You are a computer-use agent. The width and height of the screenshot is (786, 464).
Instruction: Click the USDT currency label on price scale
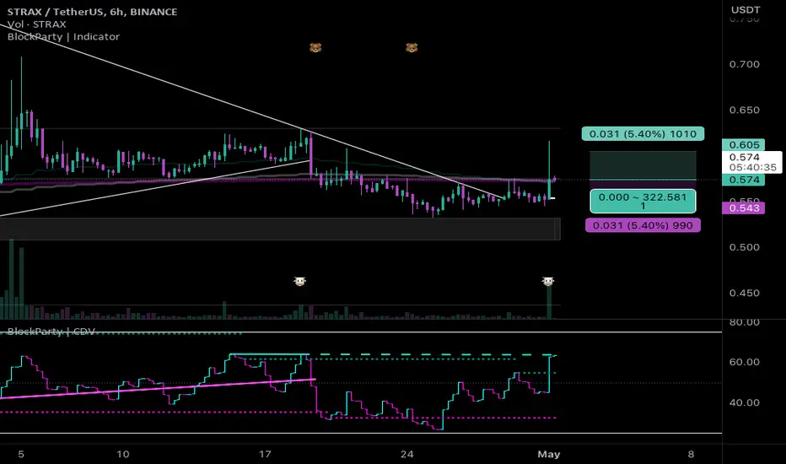tap(745, 10)
